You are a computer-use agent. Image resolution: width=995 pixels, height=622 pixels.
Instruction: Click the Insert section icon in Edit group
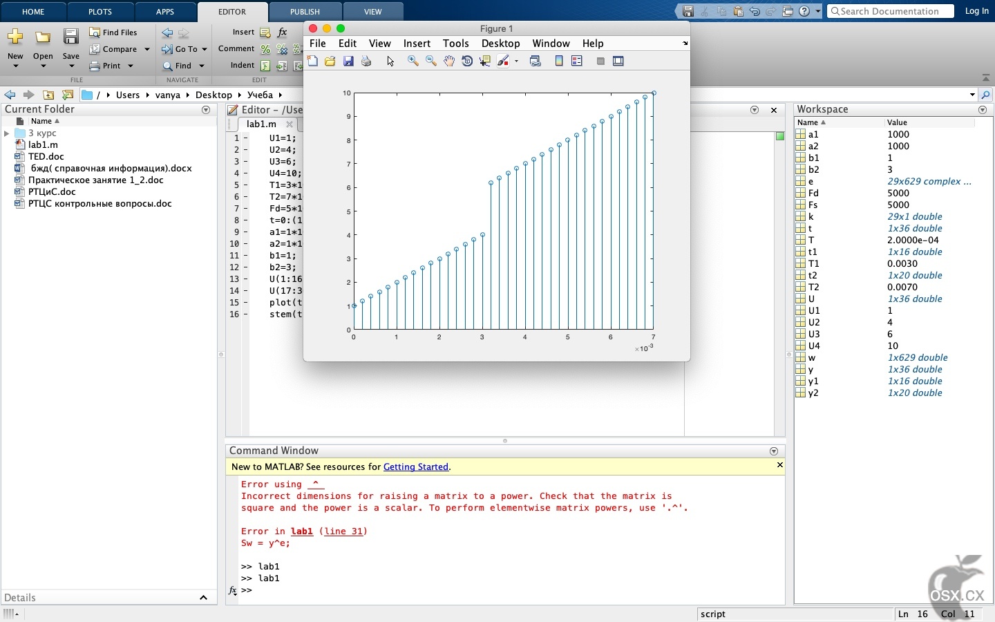pos(265,32)
